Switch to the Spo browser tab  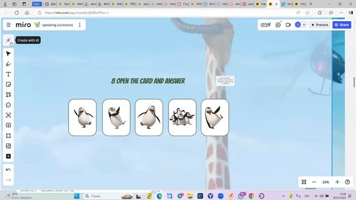[x=64, y=4]
